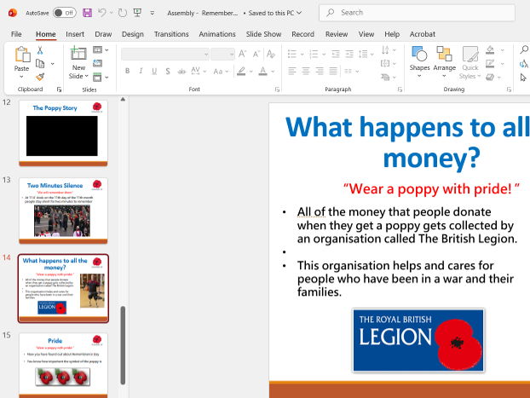
Task: Click the Redo icon
Action: click(x=123, y=13)
